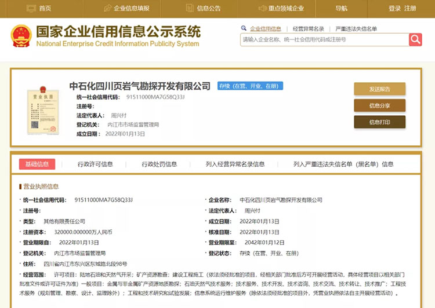Select the 经营异常名录 search category

(x=308, y=29)
